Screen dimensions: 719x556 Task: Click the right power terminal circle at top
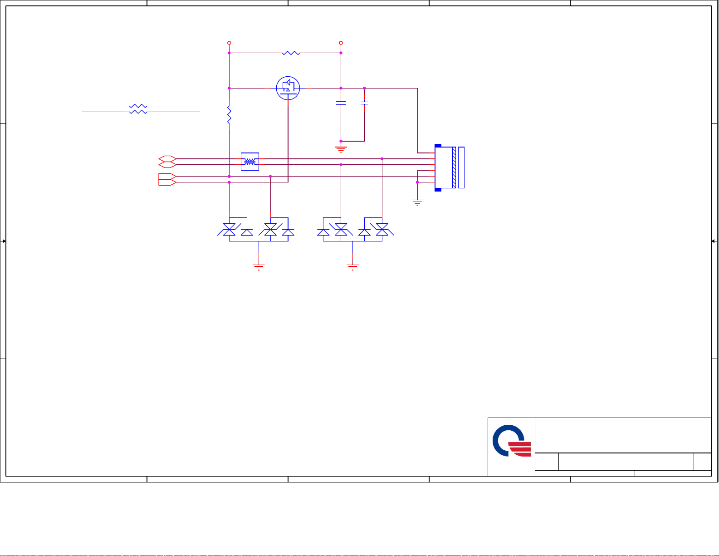coord(341,43)
